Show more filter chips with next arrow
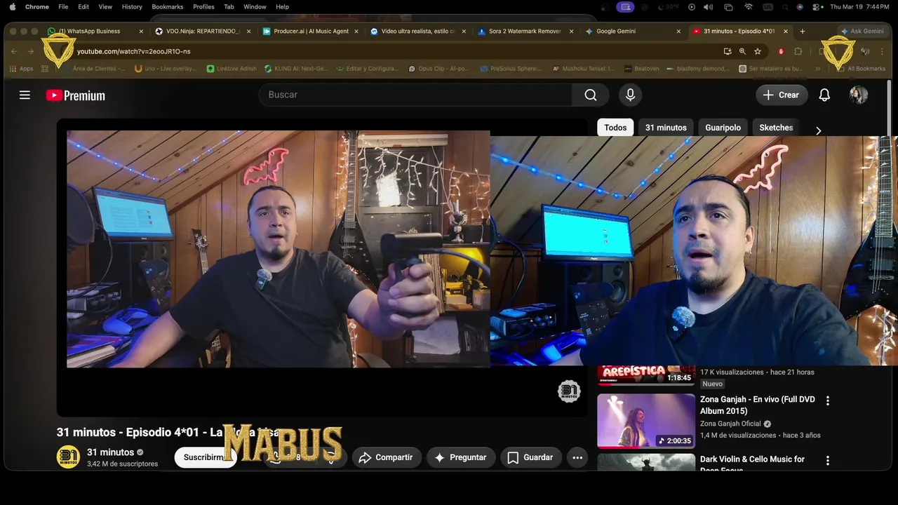Viewport: 898px width, 505px height. 818,130
